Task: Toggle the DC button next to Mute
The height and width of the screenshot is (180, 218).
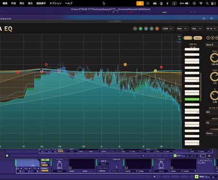Action: 119,171
